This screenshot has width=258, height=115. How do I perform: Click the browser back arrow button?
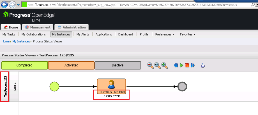4,4
